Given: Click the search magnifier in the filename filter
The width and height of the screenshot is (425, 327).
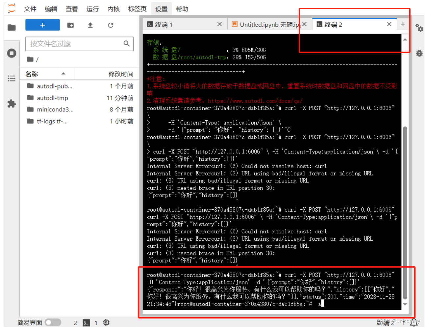Looking at the screenshot, I should pyautogui.click(x=127, y=43).
